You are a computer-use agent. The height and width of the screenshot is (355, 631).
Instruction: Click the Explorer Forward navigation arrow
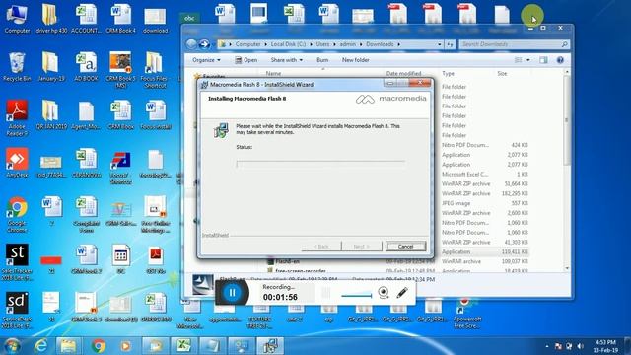click(x=204, y=44)
